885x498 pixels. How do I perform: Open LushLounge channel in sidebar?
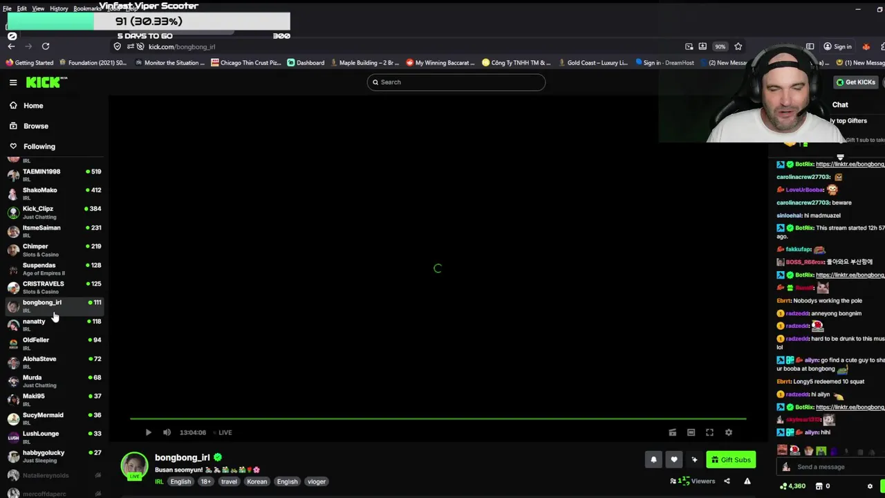pyautogui.click(x=54, y=436)
